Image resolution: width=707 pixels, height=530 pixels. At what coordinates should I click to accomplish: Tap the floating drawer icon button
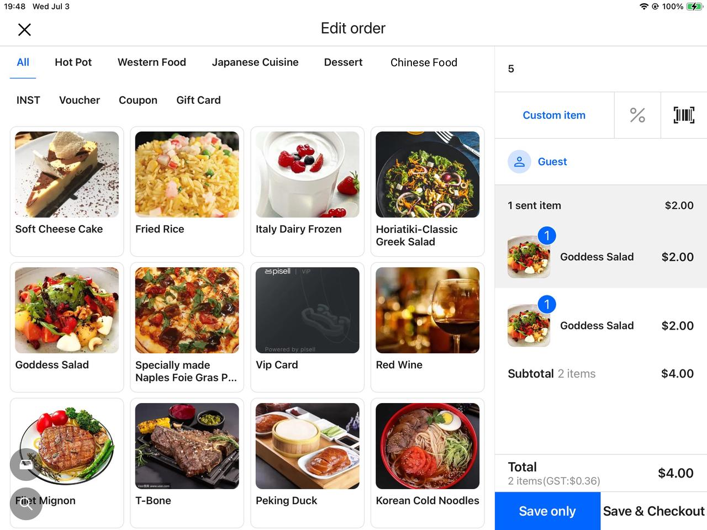(26, 464)
